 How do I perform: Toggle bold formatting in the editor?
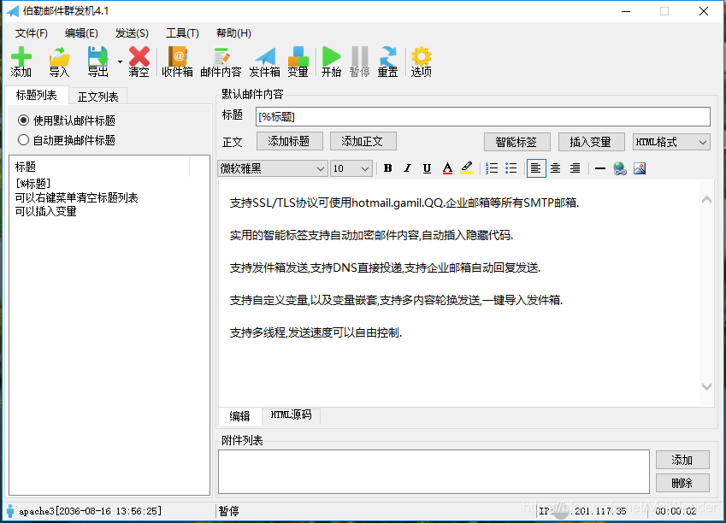tap(387, 168)
